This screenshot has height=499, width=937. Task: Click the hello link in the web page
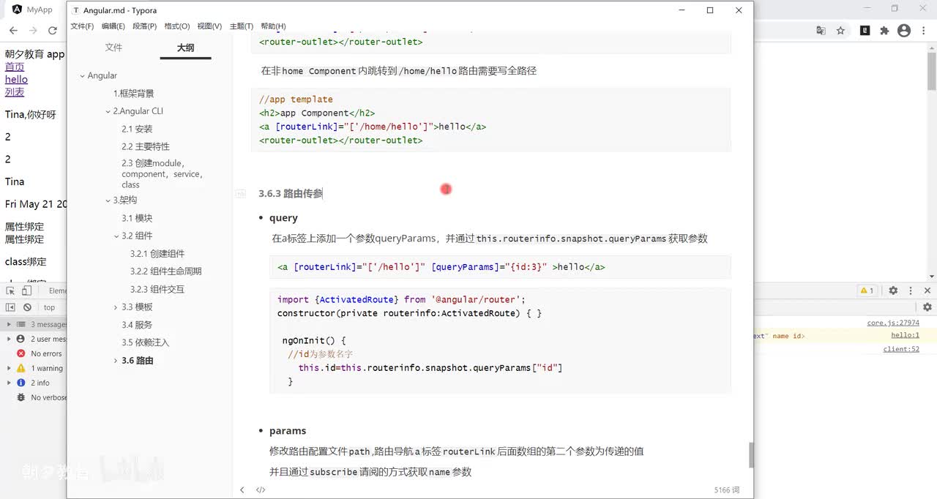click(16, 79)
